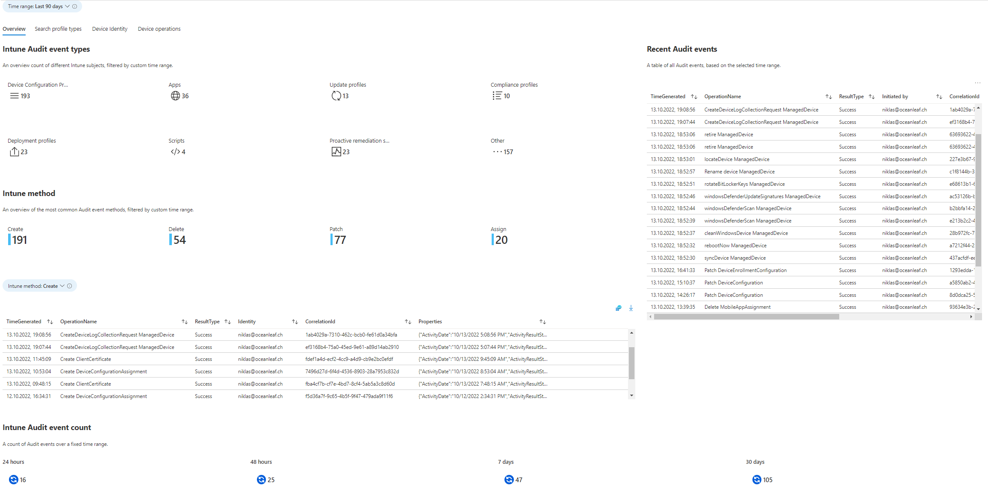Click horizontal scrollbar of Recent Audit events
Image resolution: width=988 pixels, height=486 pixels.
pos(746,317)
